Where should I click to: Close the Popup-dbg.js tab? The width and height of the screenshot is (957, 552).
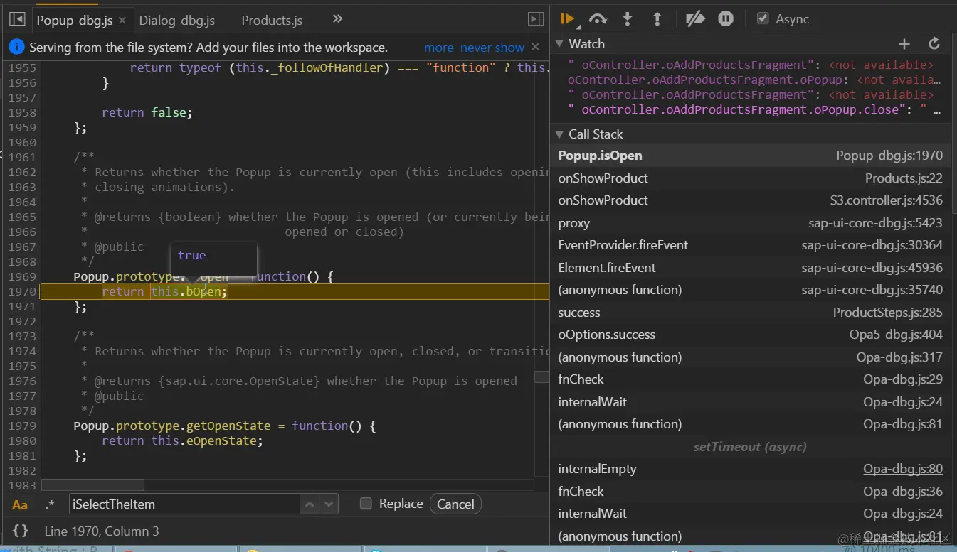coord(122,21)
